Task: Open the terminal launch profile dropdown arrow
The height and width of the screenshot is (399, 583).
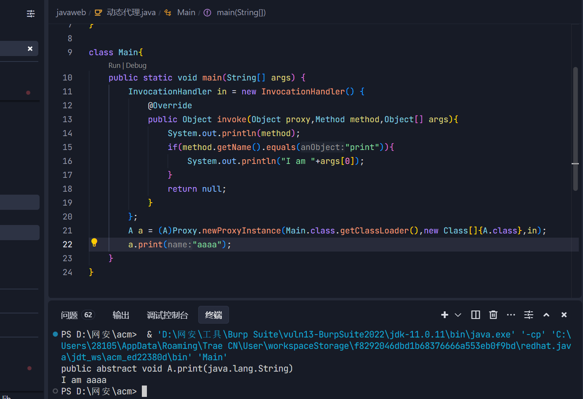Action: point(458,315)
